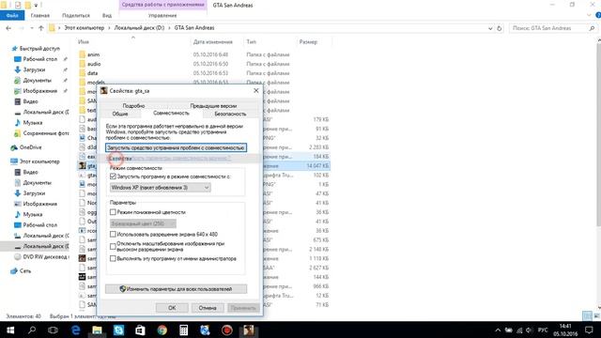The image size is (601, 338).
Task: Expand the ribbon chevron
Action: coord(590,15)
